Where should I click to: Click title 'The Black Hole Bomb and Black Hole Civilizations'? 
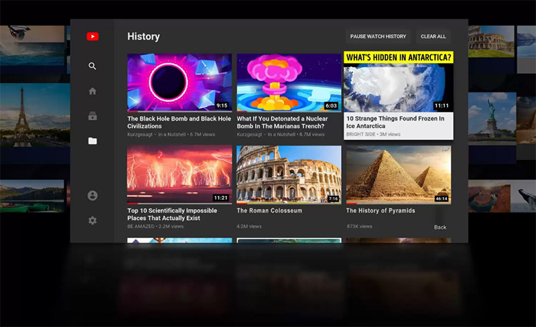[x=179, y=122]
